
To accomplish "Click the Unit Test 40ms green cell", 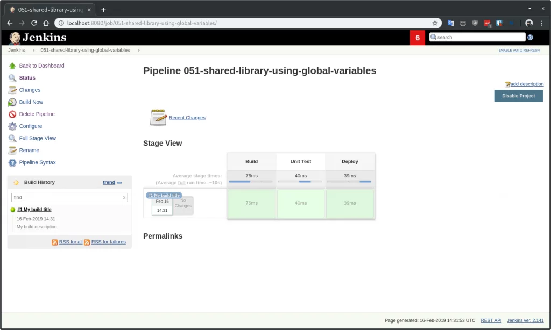I will click(301, 204).
